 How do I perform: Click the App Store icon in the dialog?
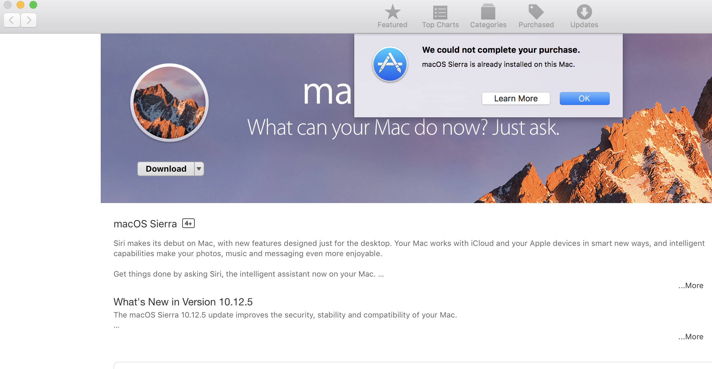tap(390, 64)
